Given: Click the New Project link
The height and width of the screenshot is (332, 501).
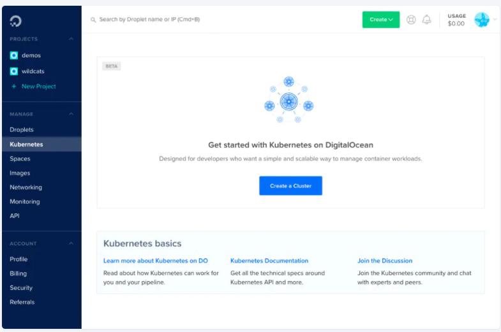Looking at the screenshot, I should pos(39,87).
